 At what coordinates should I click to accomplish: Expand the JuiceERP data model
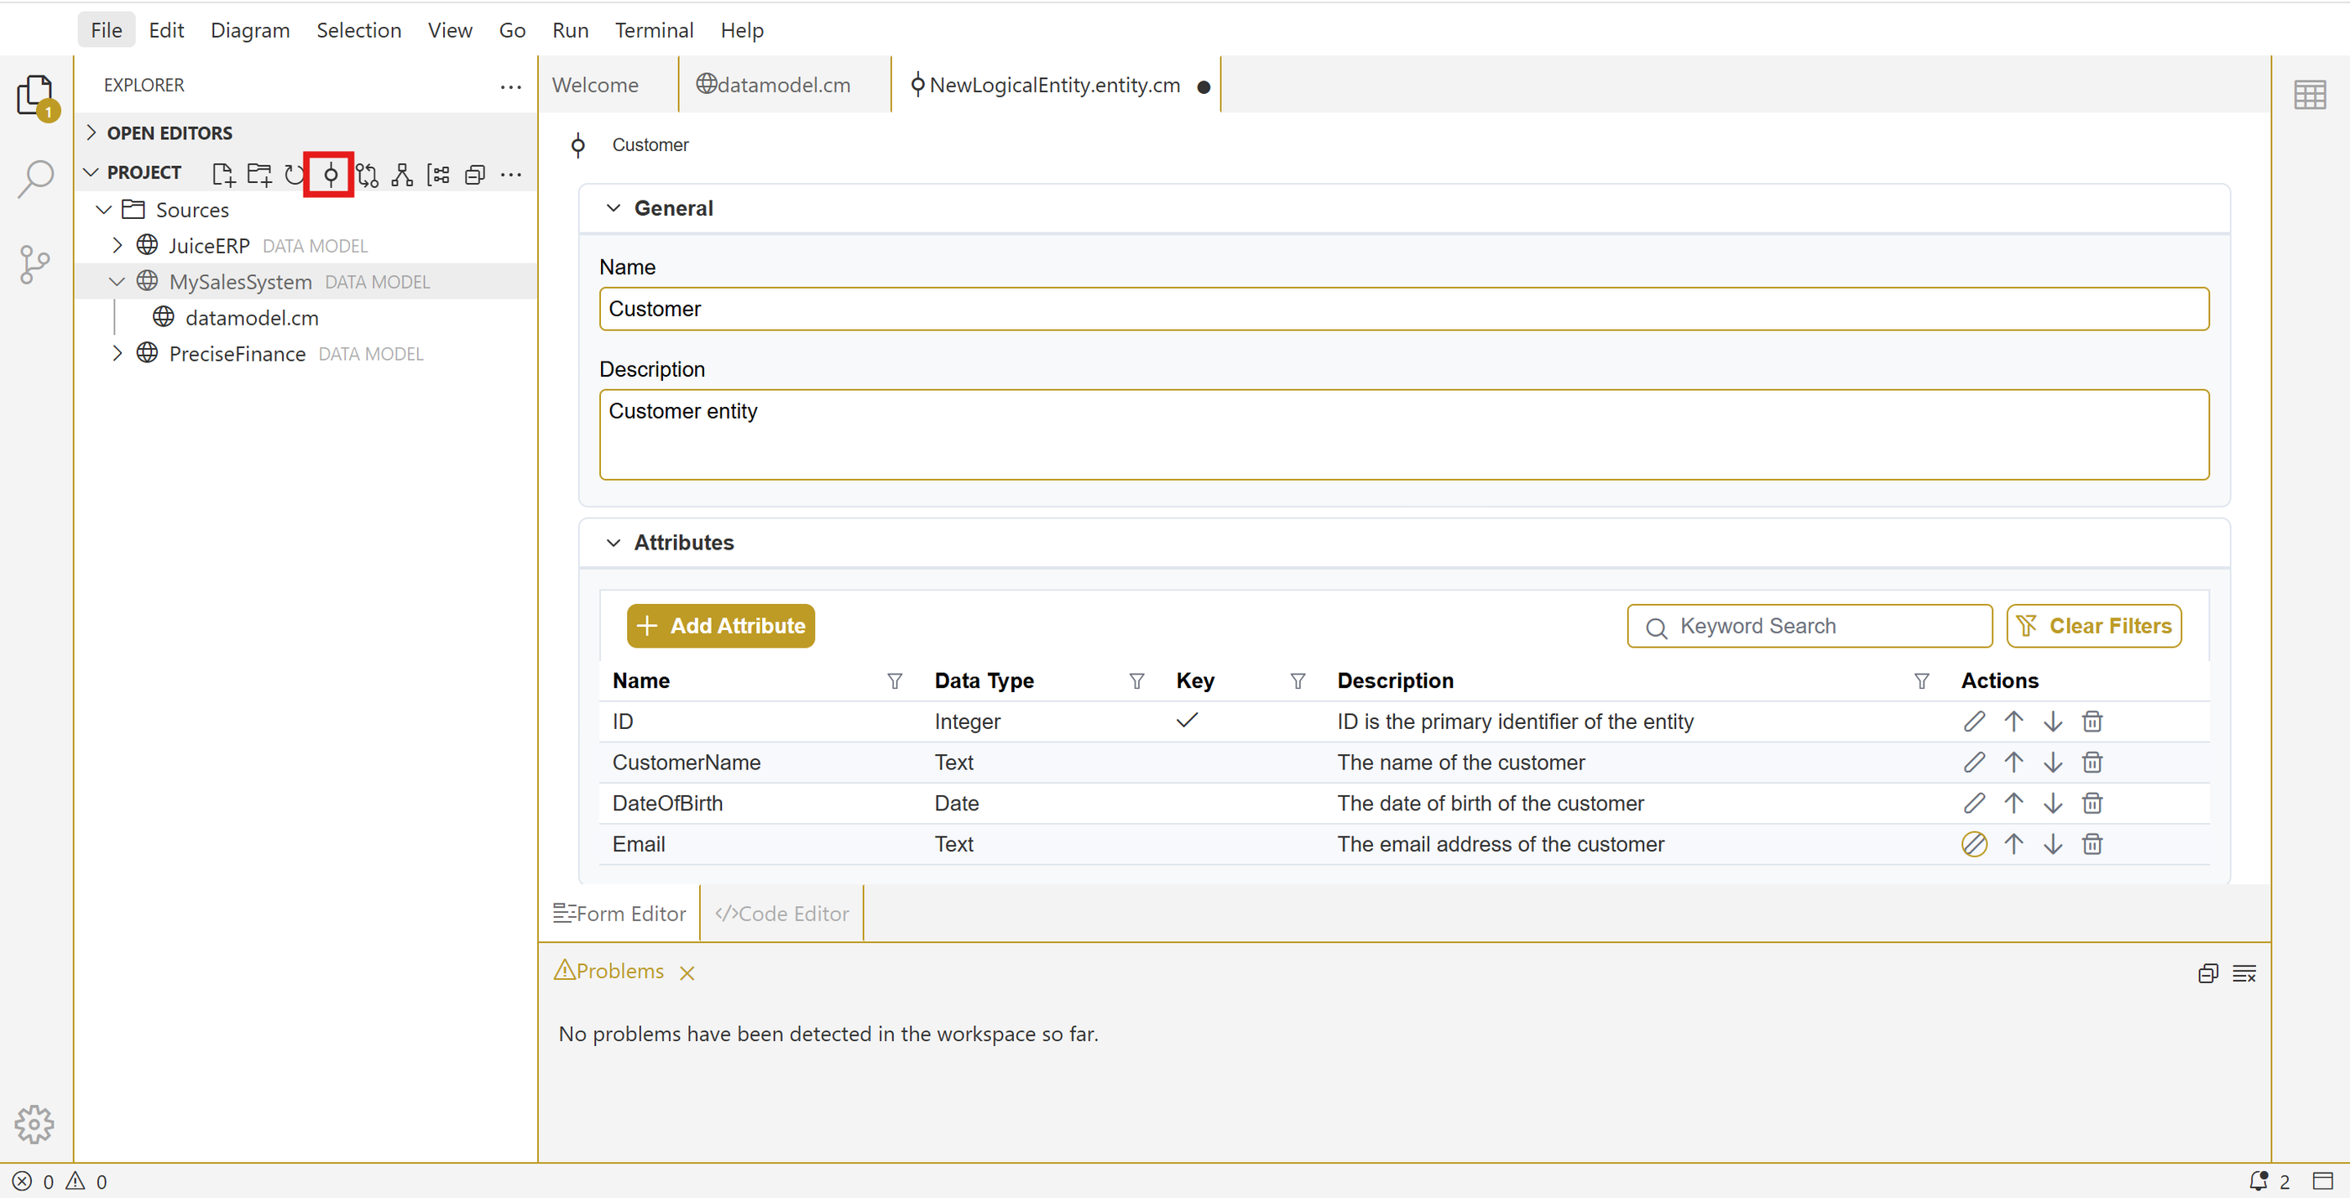click(x=117, y=245)
